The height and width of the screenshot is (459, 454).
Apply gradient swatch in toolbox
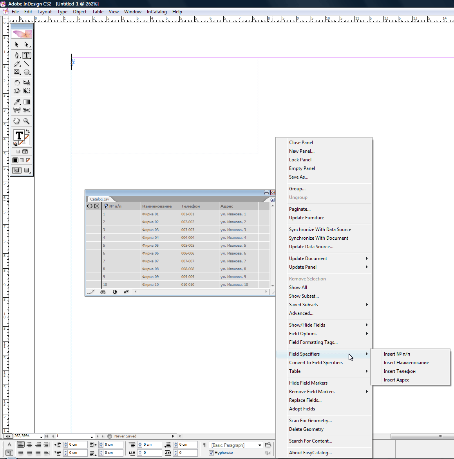click(x=22, y=161)
